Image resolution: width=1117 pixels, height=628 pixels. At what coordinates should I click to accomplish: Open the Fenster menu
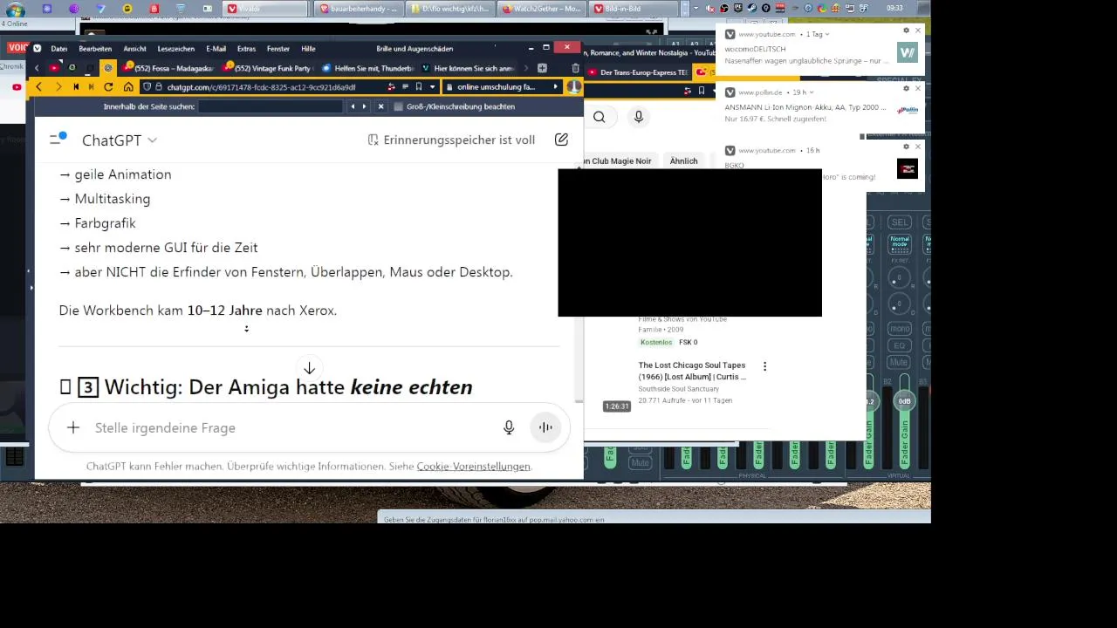[x=278, y=49]
